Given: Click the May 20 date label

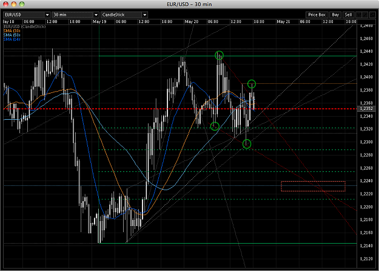Looking at the screenshot, I should [192, 21].
